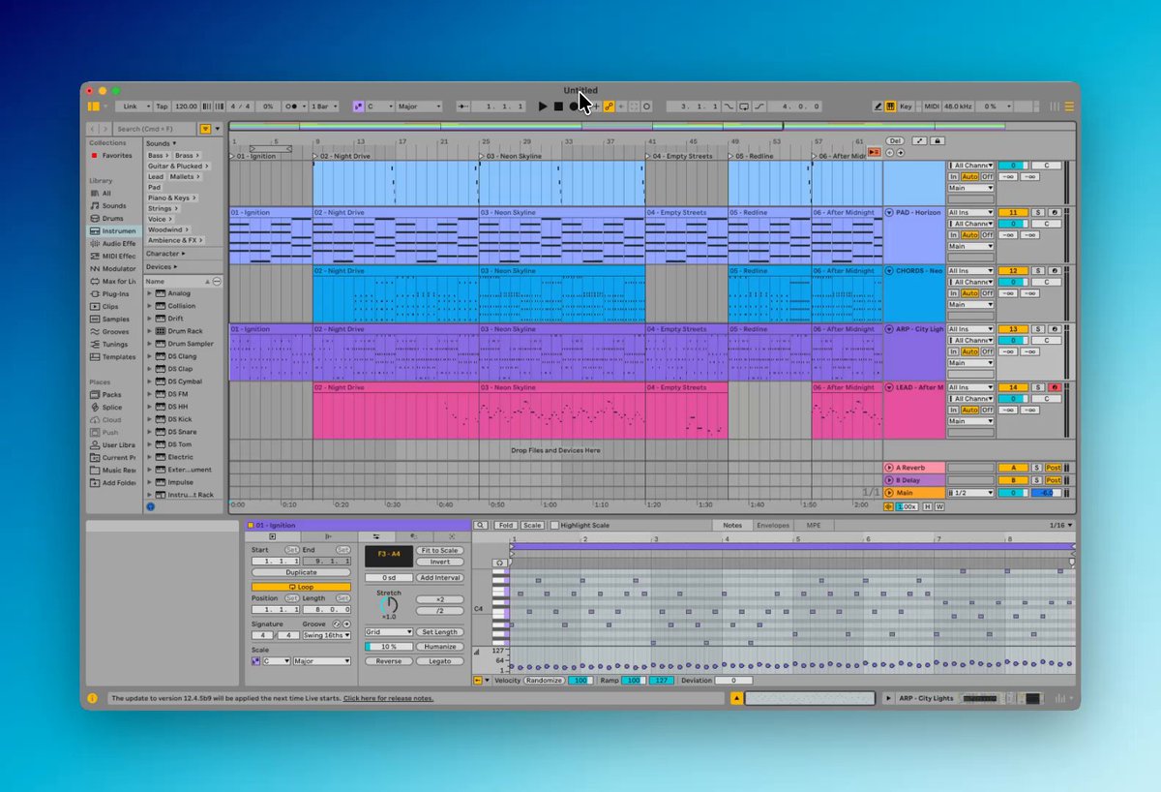Image resolution: width=1161 pixels, height=792 pixels.
Task: Select Sounds in browser Library
Action: (x=114, y=205)
